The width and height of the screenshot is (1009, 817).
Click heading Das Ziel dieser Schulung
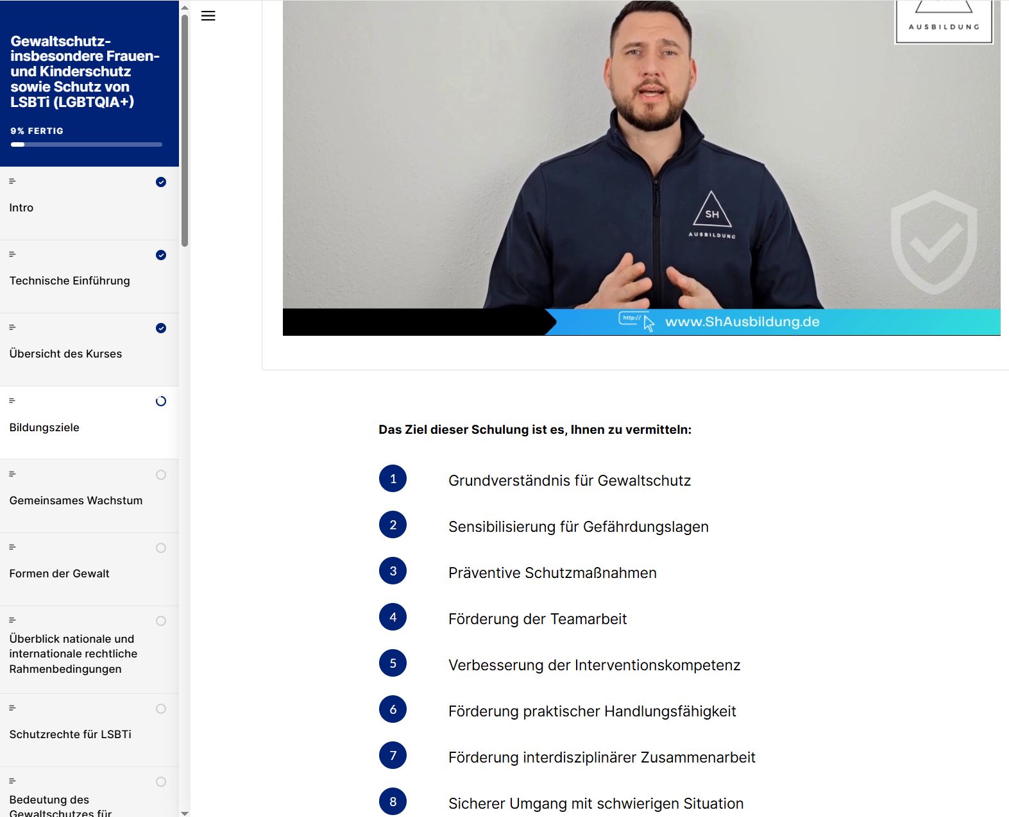(x=535, y=429)
